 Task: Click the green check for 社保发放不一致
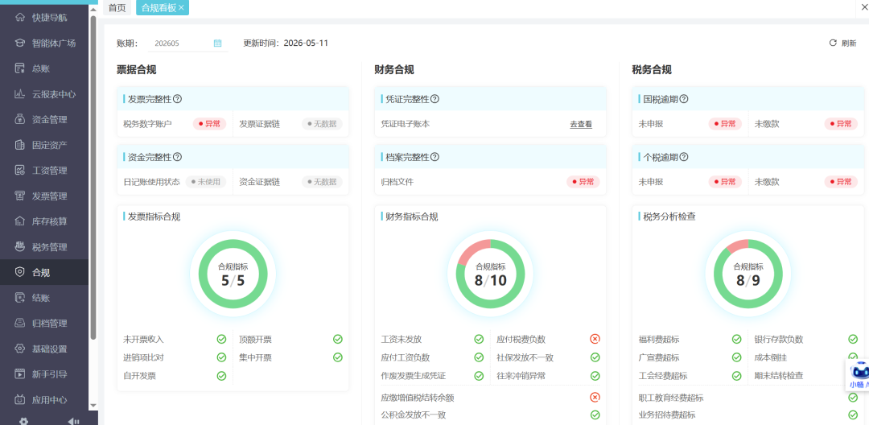595,357
